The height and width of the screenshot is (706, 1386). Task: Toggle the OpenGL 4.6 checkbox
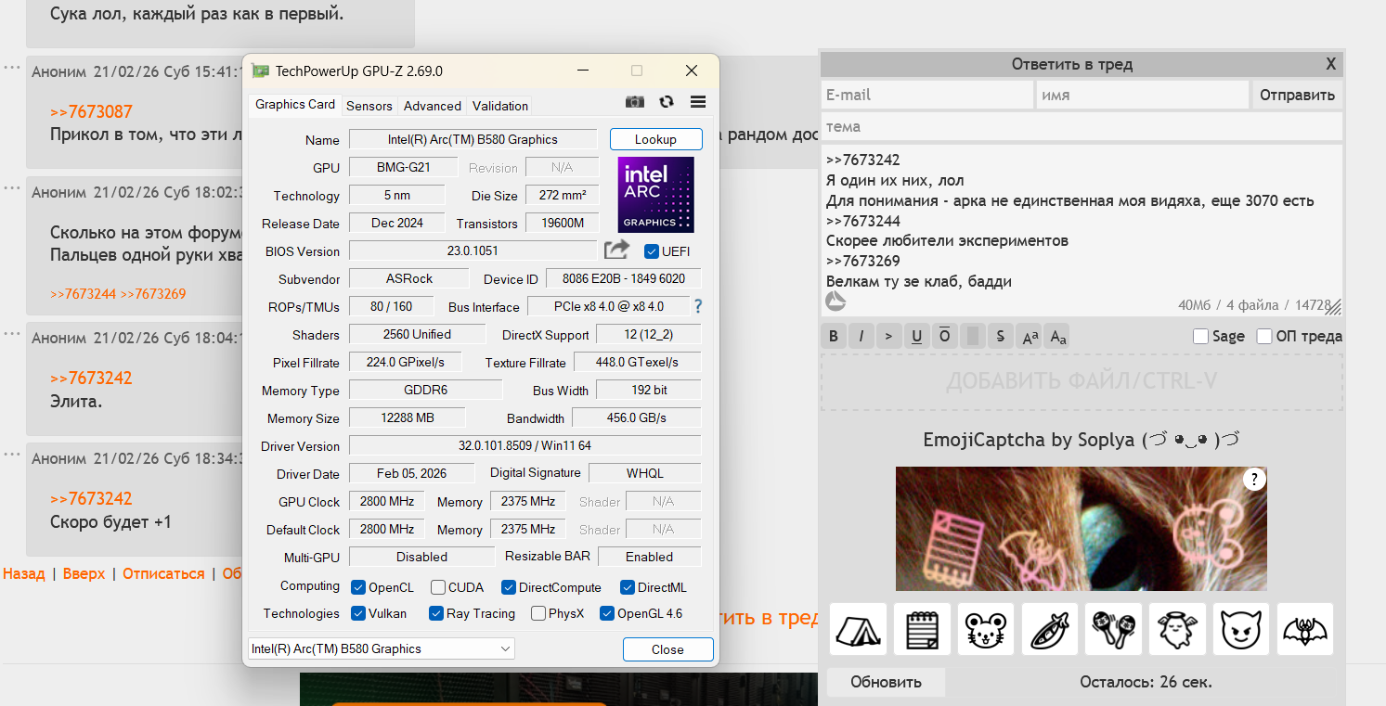click(607, 613)
